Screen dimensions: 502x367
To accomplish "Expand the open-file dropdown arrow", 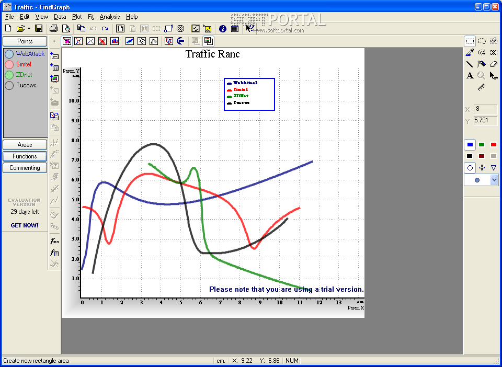I will (x=29, y=28).
